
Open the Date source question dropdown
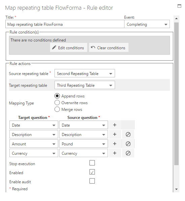click(83, 125)
